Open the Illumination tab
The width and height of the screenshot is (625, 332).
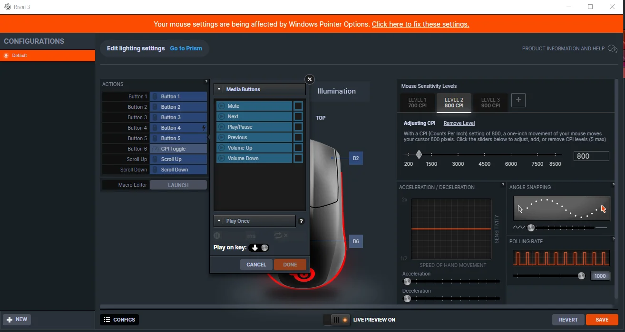point(337,91)
